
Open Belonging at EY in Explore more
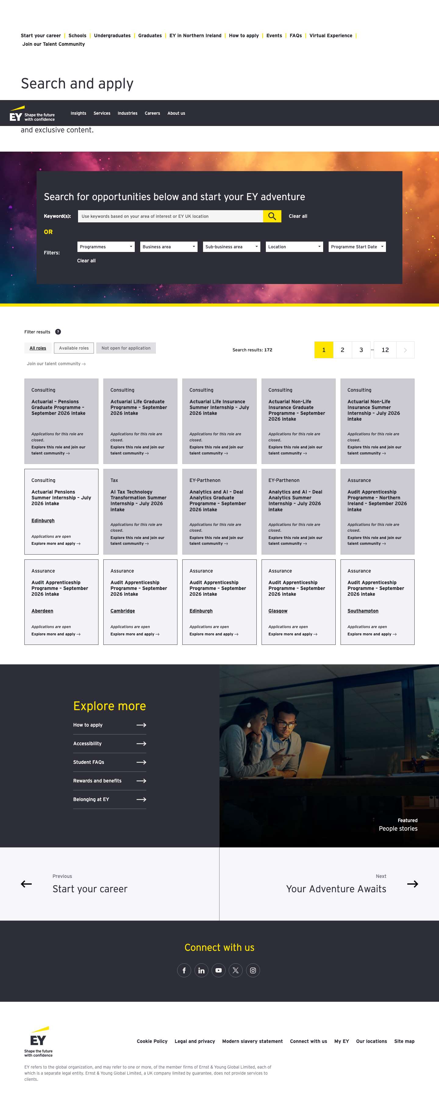110,800
